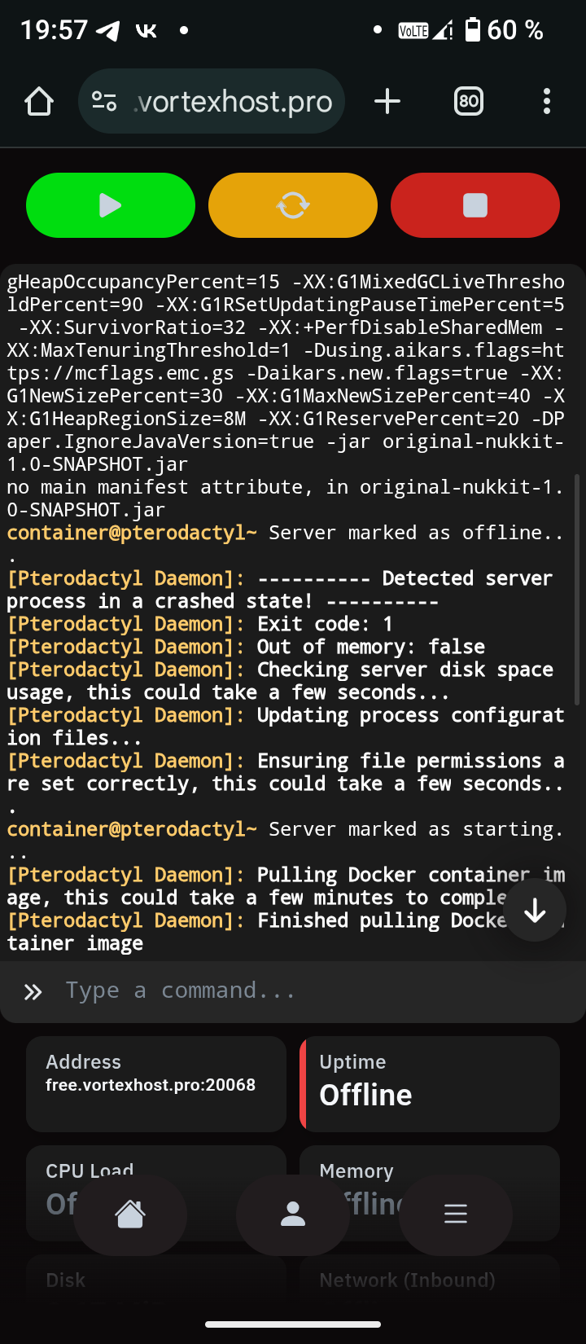This screenshot has width=586, height=1344.
Task: Tap the browser home icon
Action: coord(39,102)
